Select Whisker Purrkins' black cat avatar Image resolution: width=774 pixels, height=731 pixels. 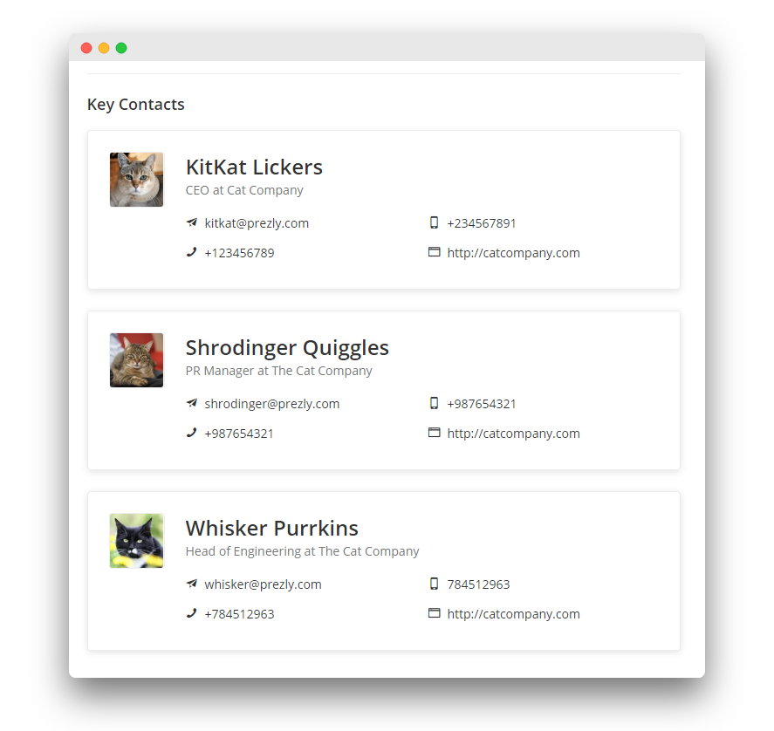(x=136, y=541)
